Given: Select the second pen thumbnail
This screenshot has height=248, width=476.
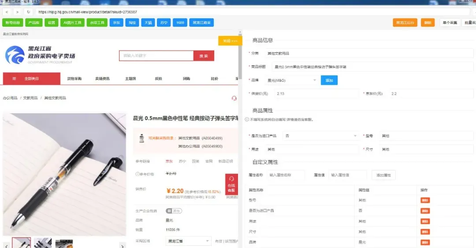Looking at the screenshot, I should [x=43, y=243].
